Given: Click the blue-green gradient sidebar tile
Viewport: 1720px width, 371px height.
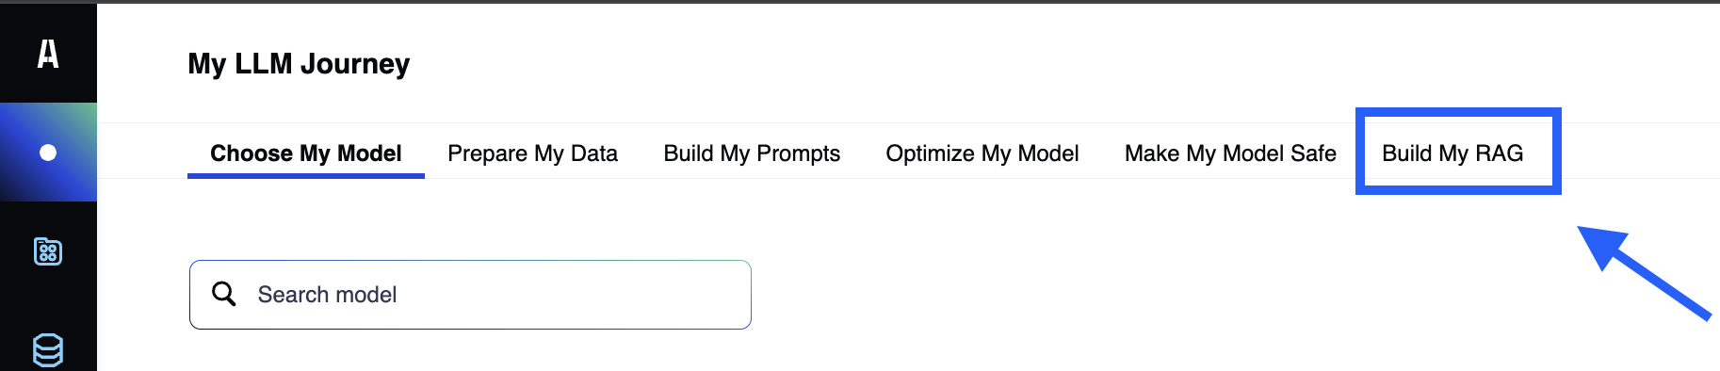Looking at the screenshot, I should (x=48, y=153).
